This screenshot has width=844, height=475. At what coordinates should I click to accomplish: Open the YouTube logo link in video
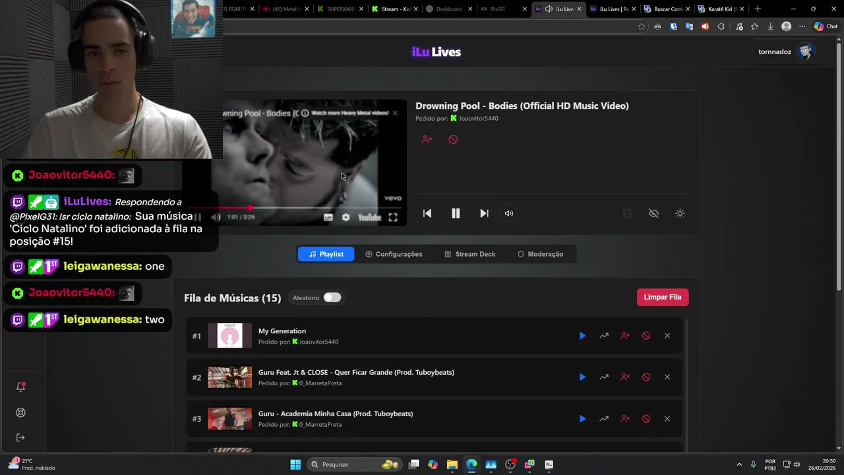(369, 217)
